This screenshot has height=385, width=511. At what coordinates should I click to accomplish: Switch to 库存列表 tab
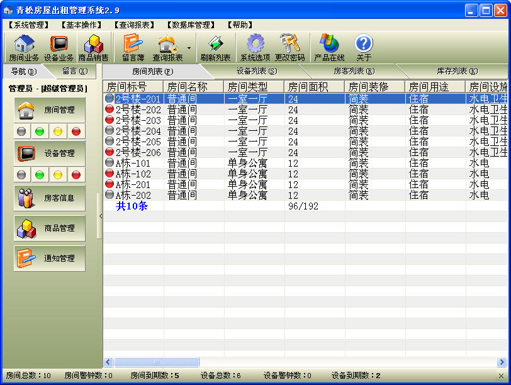tap(458, 71)
